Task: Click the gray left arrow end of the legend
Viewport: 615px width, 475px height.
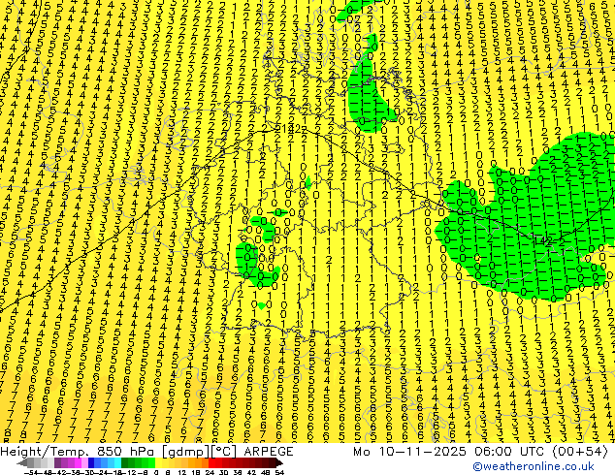Action: click(x=21, y=462)
